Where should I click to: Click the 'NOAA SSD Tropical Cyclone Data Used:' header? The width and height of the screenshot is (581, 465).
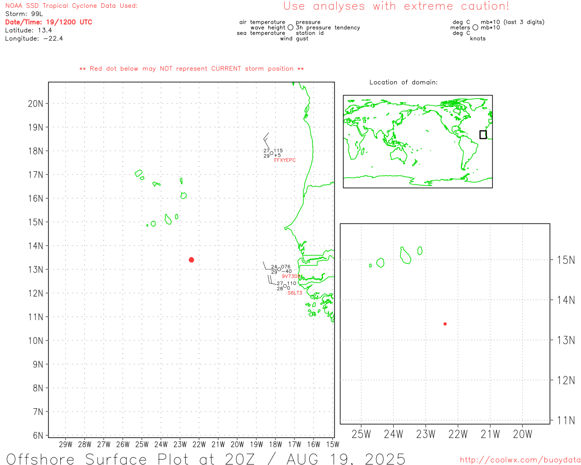[x=71, y=6]
